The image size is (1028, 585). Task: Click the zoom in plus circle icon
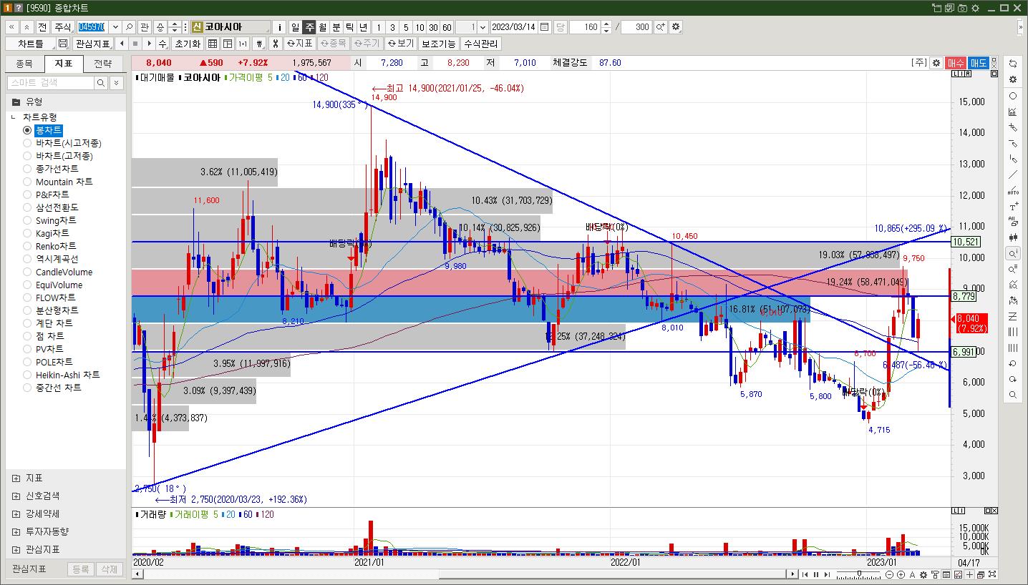[x=900, y=574]
